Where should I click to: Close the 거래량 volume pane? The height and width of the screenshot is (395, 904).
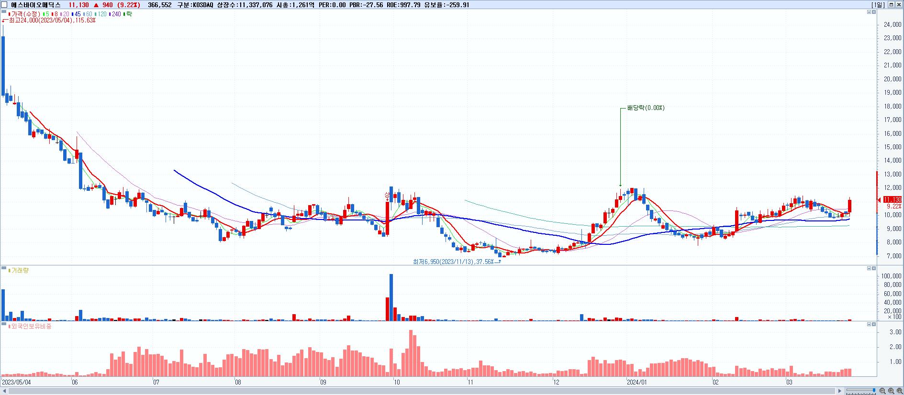(x=874, y=268)
